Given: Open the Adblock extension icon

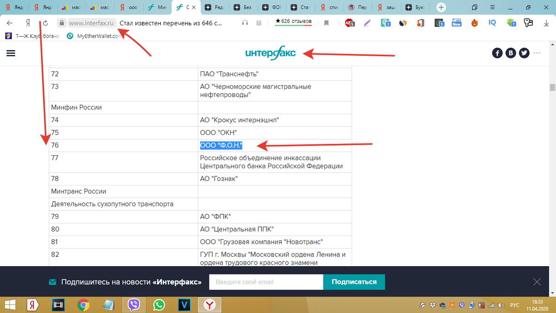Looking at the screenshot, I should tap(350, 23).
